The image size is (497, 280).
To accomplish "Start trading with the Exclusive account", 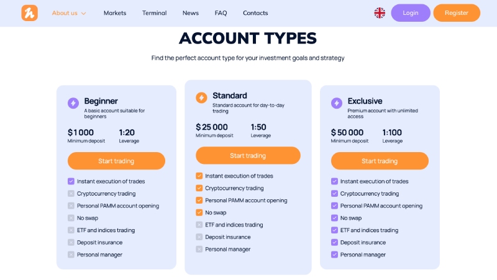I will pyautogui.click(x=380, y=161).
